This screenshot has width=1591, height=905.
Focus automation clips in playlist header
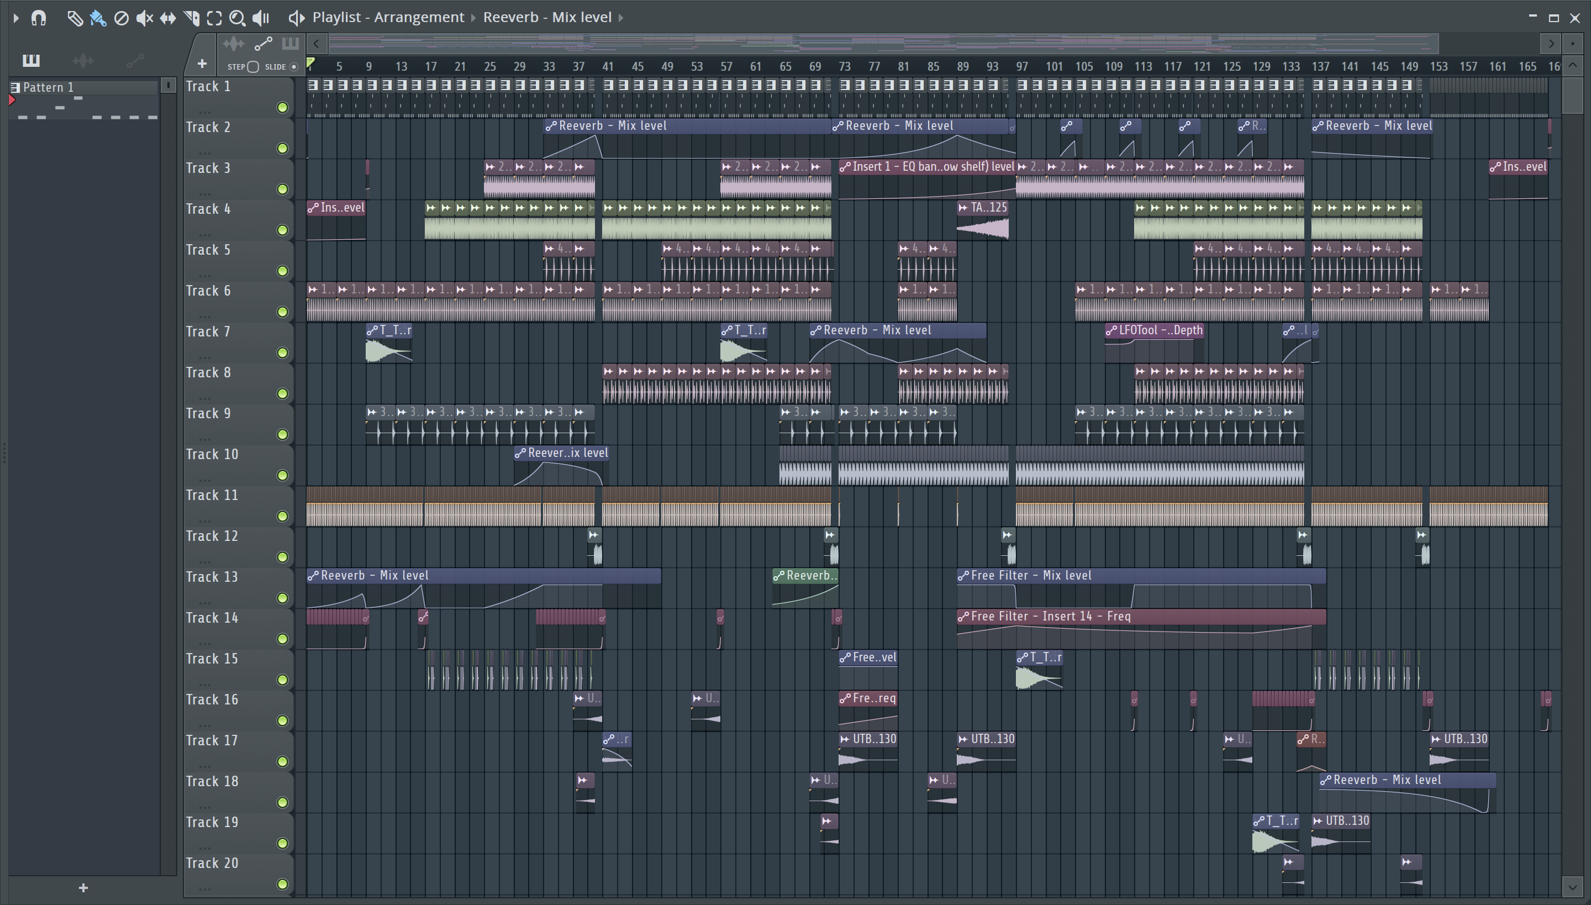coord(263,44)
